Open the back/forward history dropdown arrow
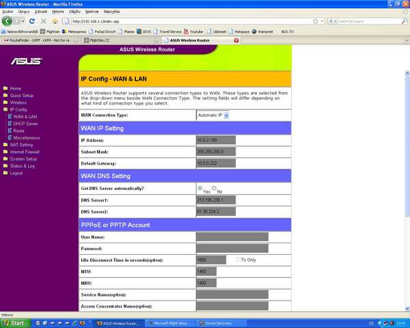The width and height of the screenshot is (410, 328). click(23, 21)
